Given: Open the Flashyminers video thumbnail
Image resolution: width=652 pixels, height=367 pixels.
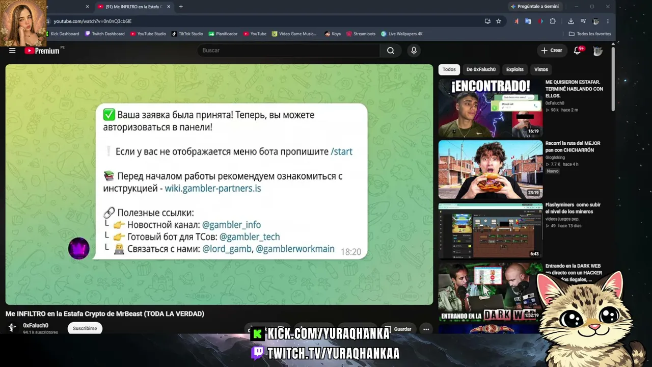Looking at the screenshot, I should (491, 231).
